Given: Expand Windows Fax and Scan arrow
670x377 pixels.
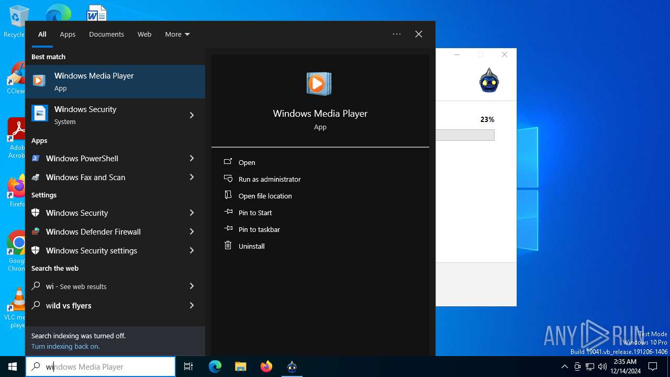Looking at the screenshot, I should (x=192, y=177).
